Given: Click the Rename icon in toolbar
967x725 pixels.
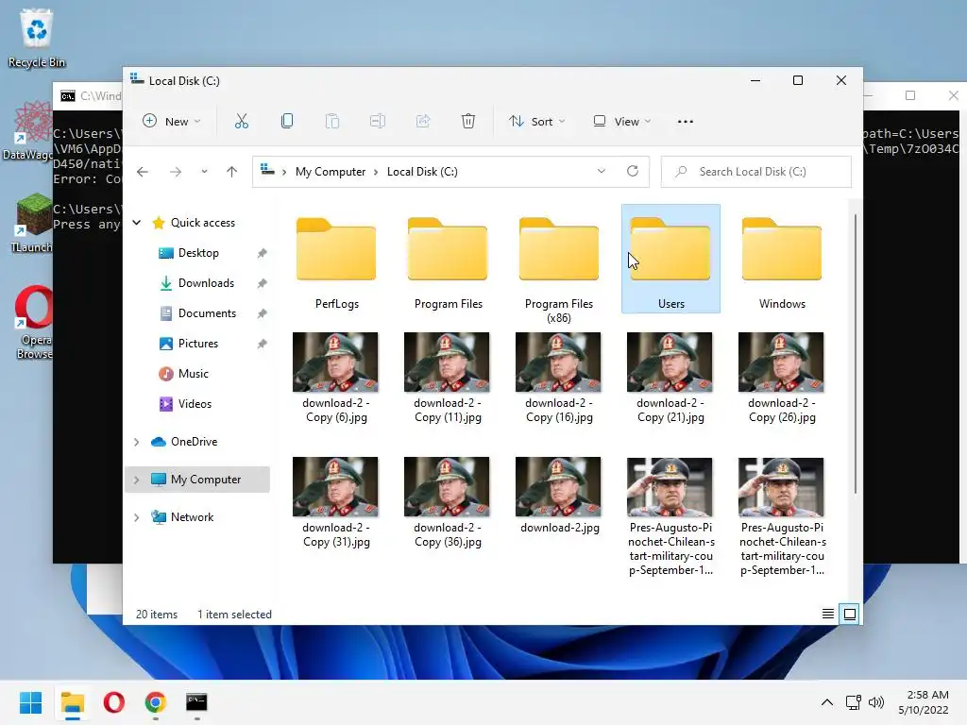Looking at the screenshot, I should click(x=378, y=122).
